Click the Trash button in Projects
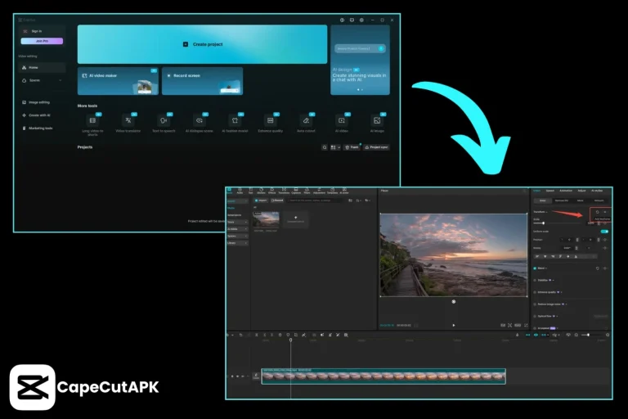This screenshot has width=628, height=419. point(352,147)
